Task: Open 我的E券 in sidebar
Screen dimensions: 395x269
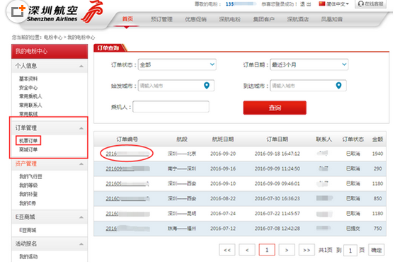Action: point(27,203)
